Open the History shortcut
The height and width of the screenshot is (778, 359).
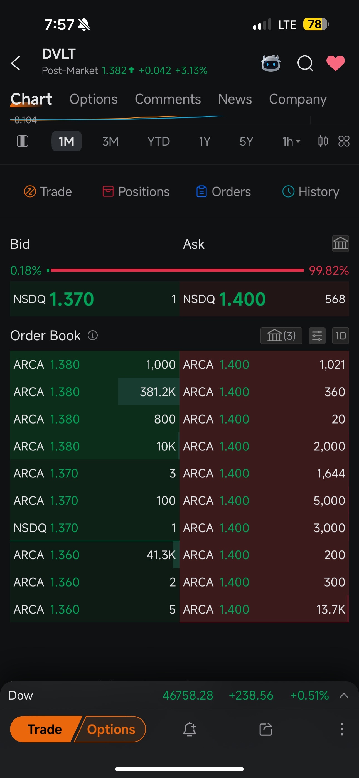click(x=311, y=191)
